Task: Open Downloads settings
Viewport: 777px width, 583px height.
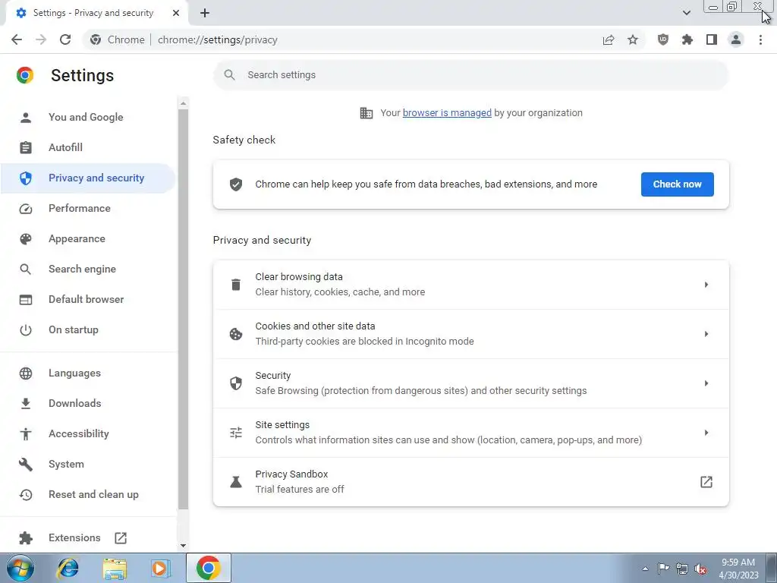Action: [88, 404]
